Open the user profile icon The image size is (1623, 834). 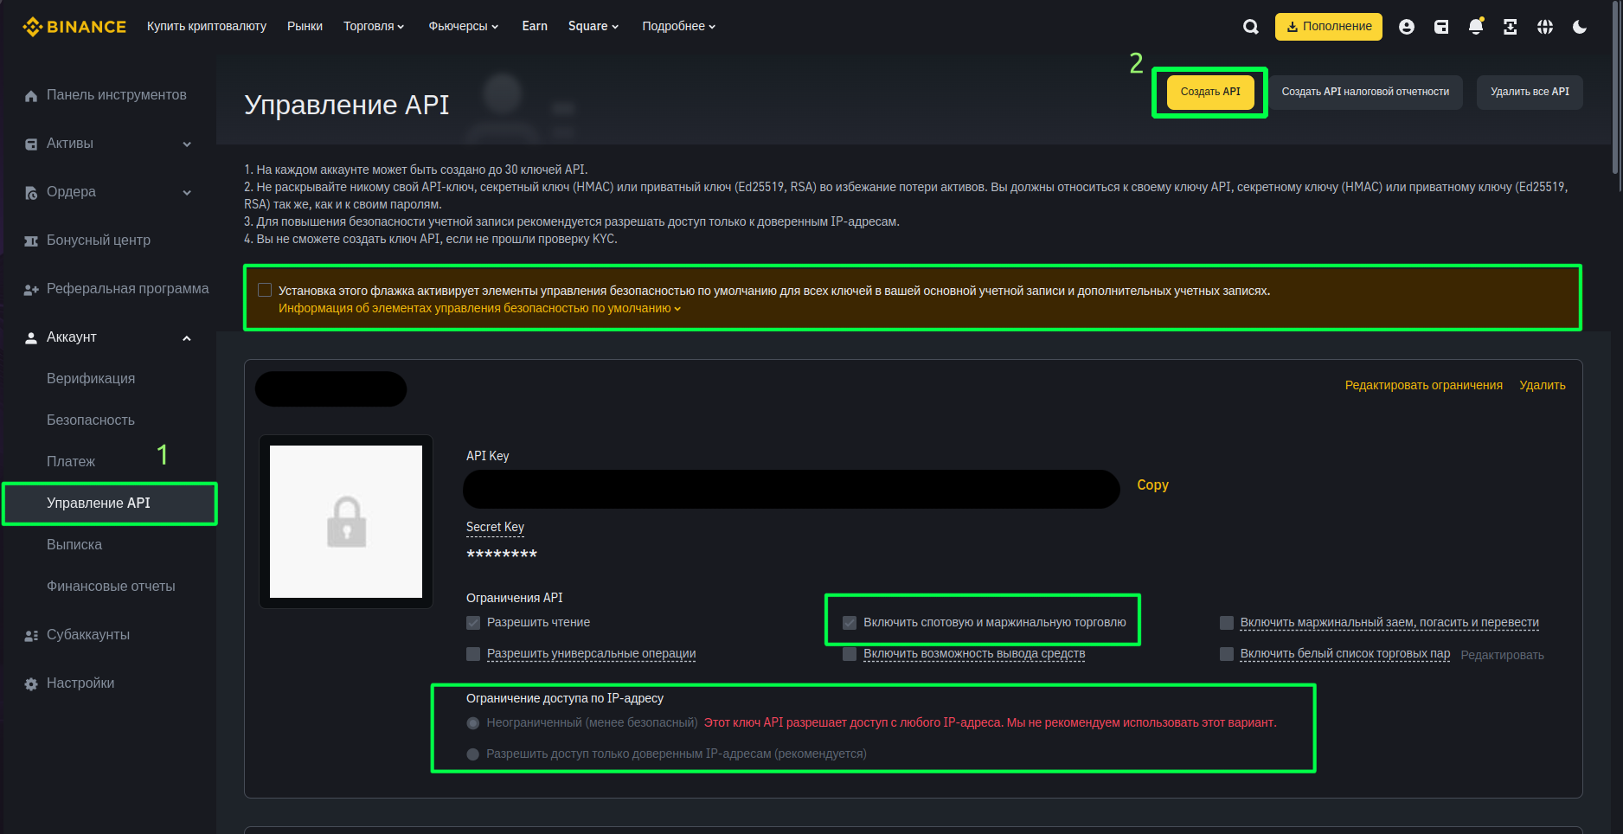[x=1407, y=27]
